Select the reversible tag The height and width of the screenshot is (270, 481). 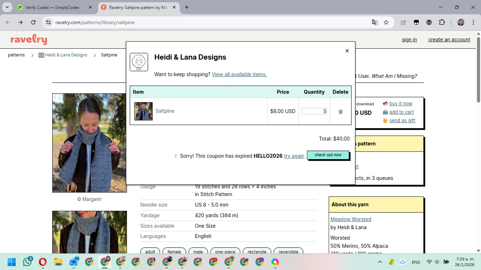pos(289,251)
